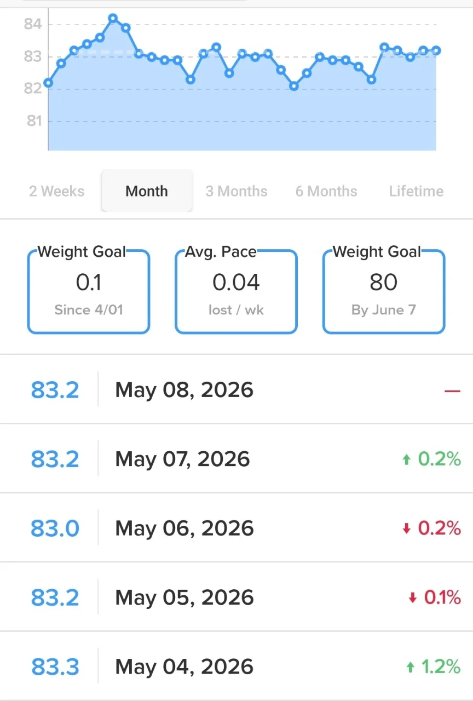Select the Month range tab

click(x=147, y=191)
